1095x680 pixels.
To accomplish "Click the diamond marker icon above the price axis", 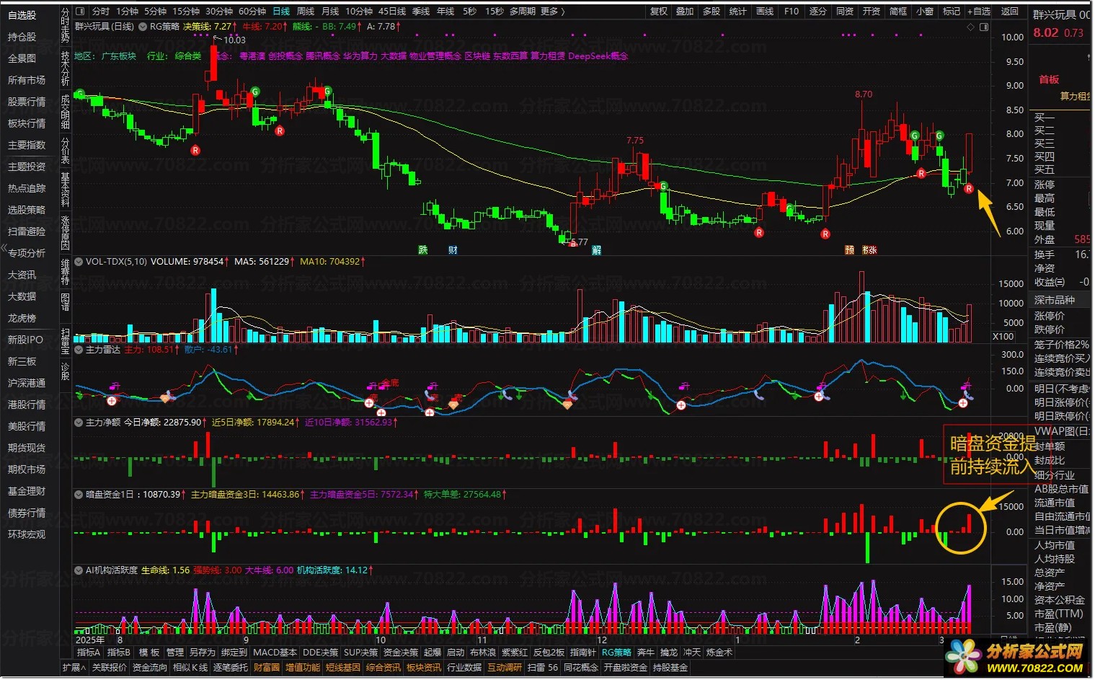I will coord(970,27).
